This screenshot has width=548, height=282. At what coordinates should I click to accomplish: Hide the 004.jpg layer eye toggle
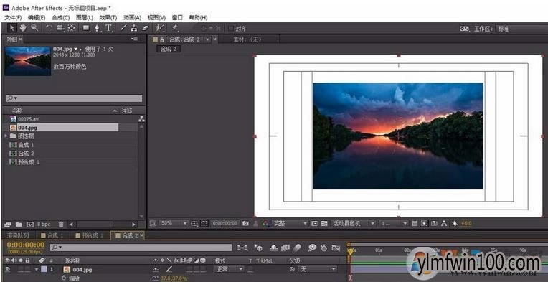click(7, 269)
